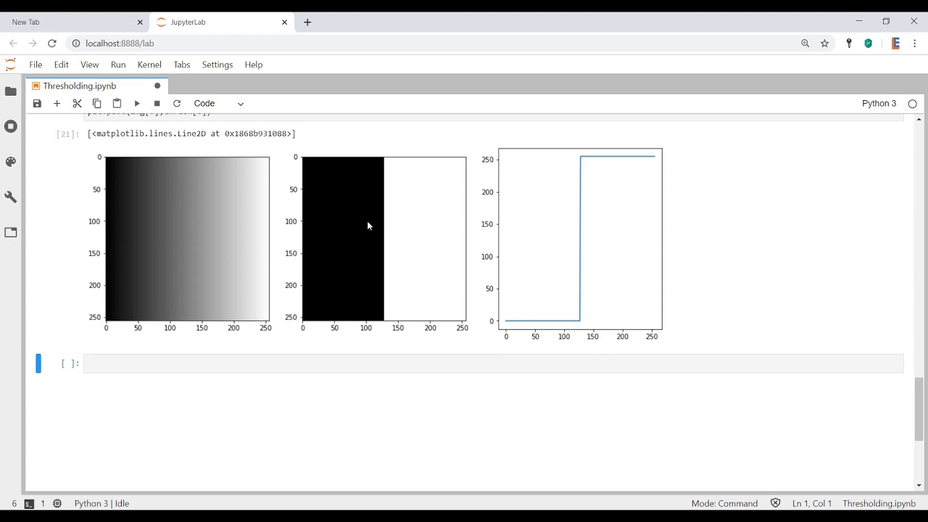Image resolution: width=928 pixels, height=522 pixels.
Task: Click the notebook vertical scrollbar thumb
Action: [919, 409]
